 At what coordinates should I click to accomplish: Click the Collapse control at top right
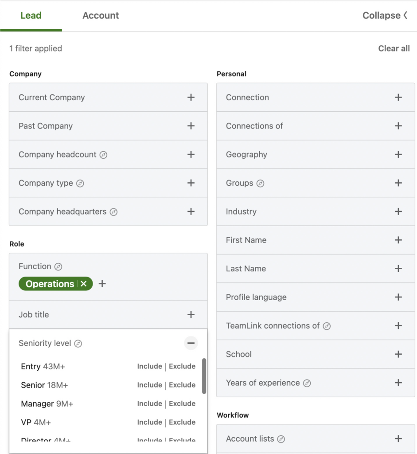pos(385,16)
